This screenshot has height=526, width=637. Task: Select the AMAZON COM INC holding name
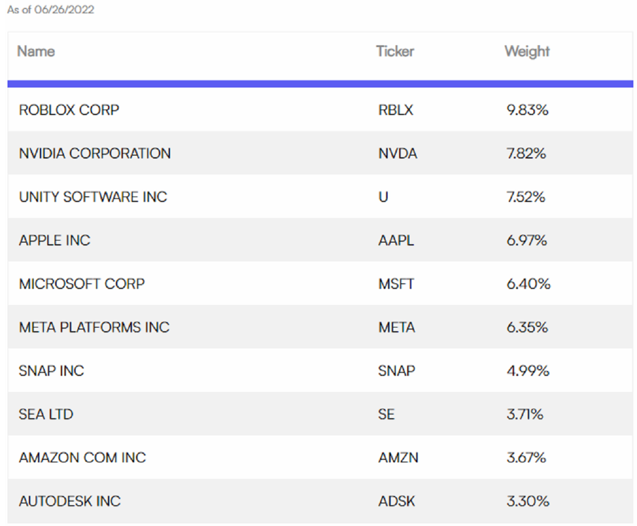coord(83,457)
